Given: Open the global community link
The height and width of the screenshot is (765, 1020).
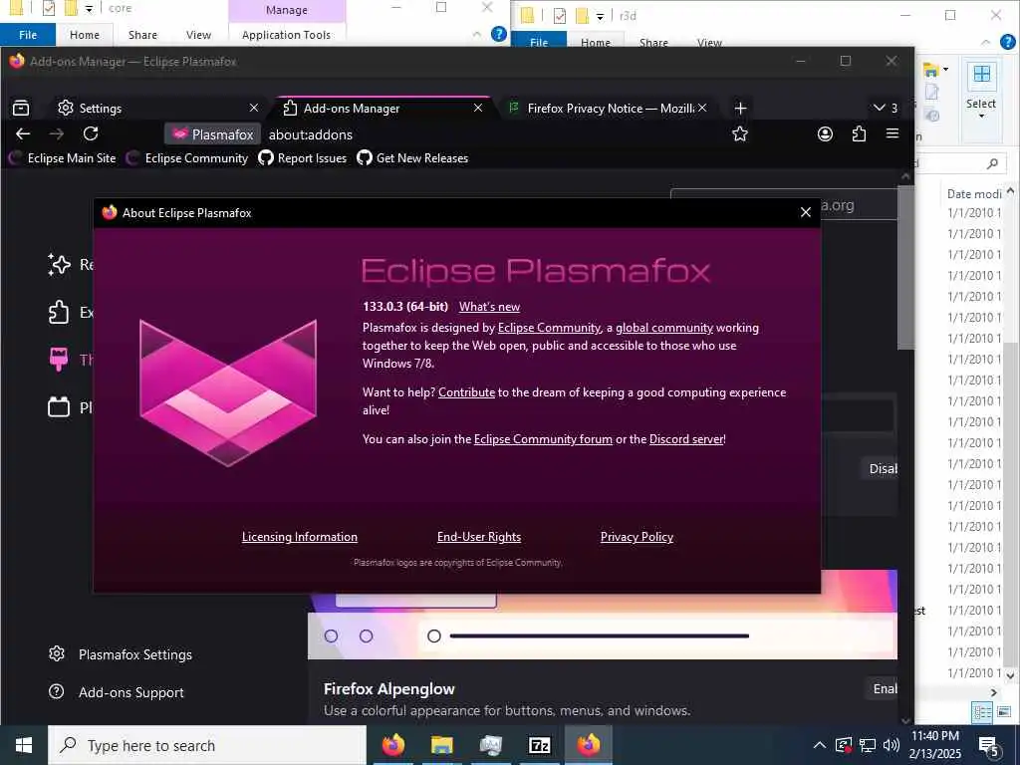Looking at the screenshot, I should (664, 328).
